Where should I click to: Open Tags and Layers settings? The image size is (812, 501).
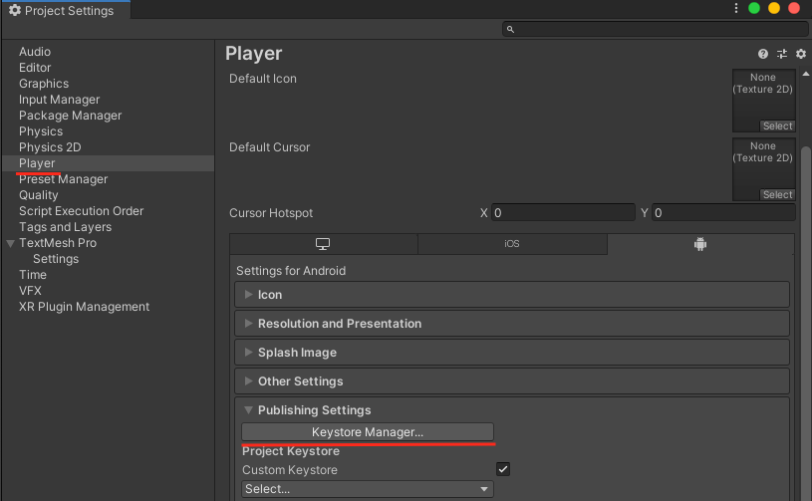tap(65, 227)
